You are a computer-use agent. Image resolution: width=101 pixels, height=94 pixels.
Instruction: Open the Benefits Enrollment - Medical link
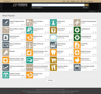tap(17, 59)
